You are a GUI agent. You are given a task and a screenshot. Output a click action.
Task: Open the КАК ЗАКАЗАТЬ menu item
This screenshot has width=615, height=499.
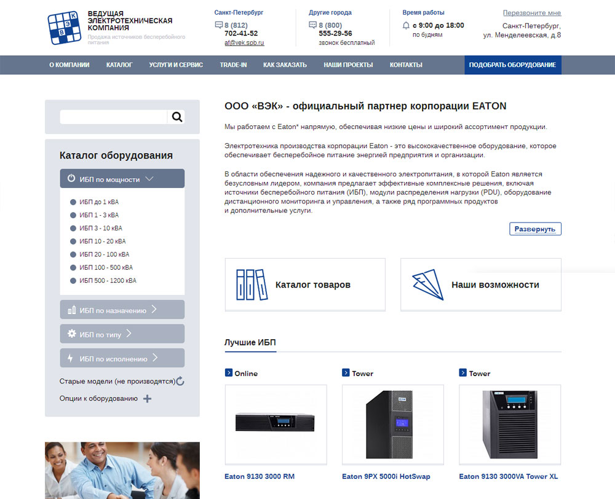click(x=285, y=65)
